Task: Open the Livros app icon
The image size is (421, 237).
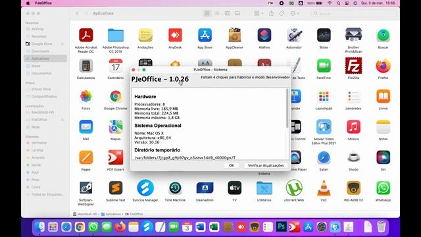Action: [x=383, y=97]
